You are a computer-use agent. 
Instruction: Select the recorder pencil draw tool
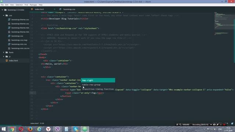pos(217,125)
